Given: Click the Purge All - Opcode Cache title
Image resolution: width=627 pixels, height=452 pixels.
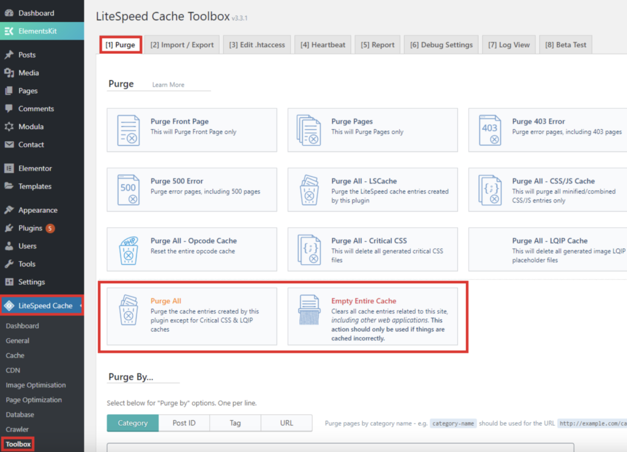Looking at the screenshot, I should pos(193,241).
